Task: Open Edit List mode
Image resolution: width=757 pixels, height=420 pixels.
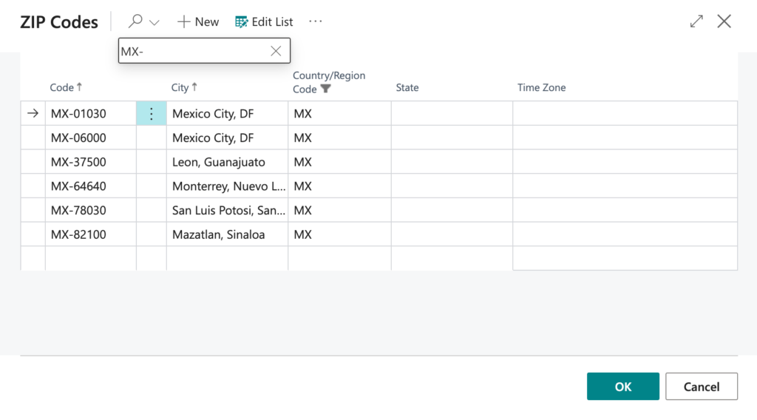Action: click(264, 21)
